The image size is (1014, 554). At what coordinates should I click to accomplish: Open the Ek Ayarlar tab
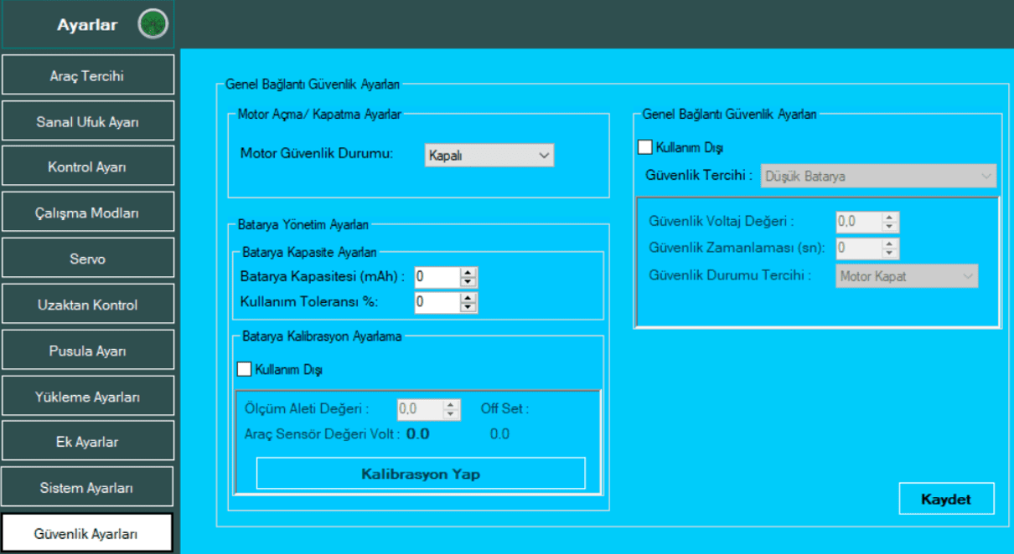coord(88,441)
